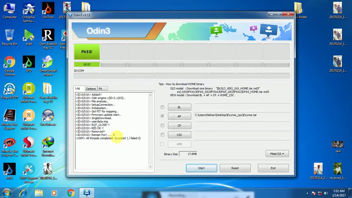Open the Action Center flag icon
The height and width of the screenshot is (198, 352).
point(314,193)
